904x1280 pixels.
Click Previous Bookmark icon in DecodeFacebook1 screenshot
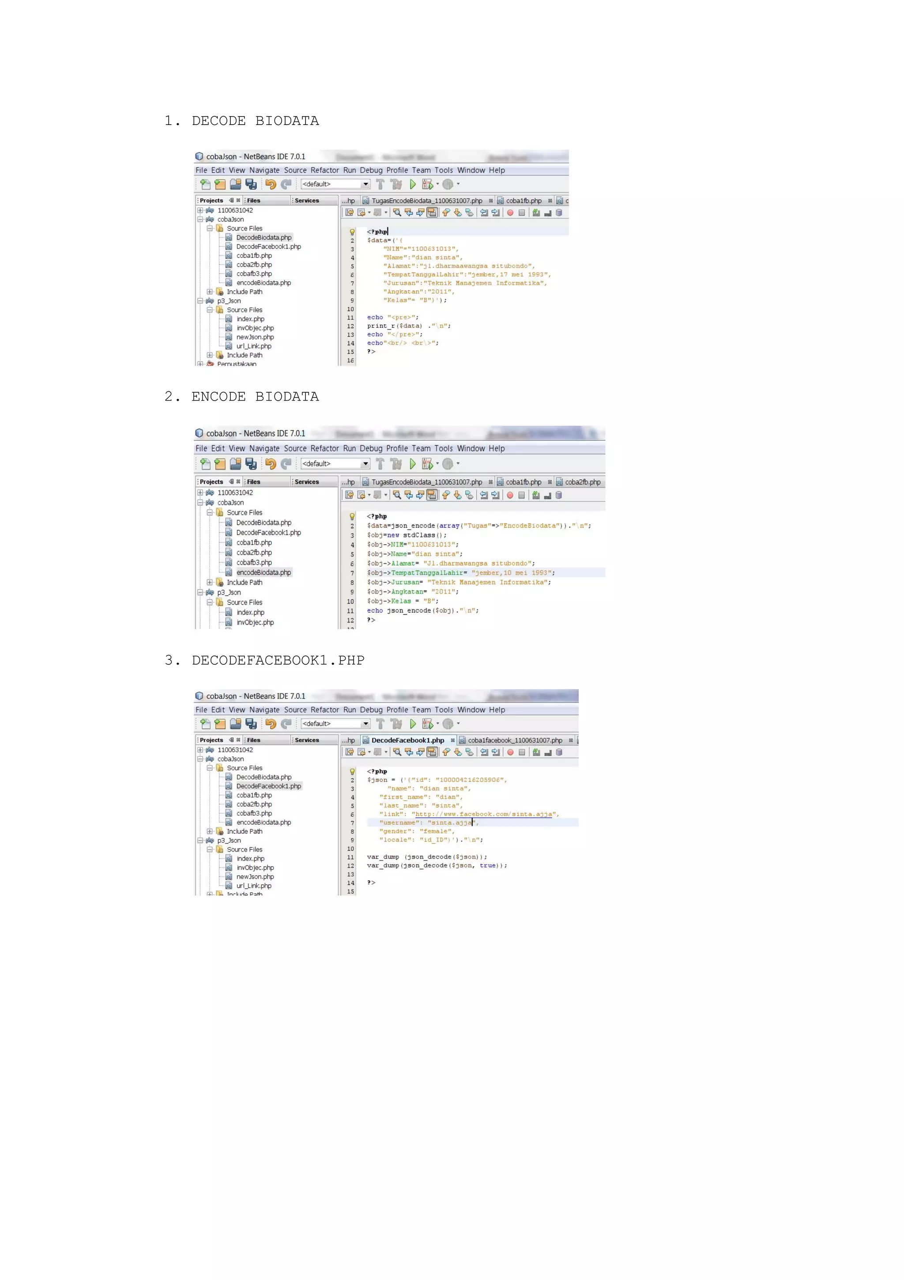coord(445,752)
